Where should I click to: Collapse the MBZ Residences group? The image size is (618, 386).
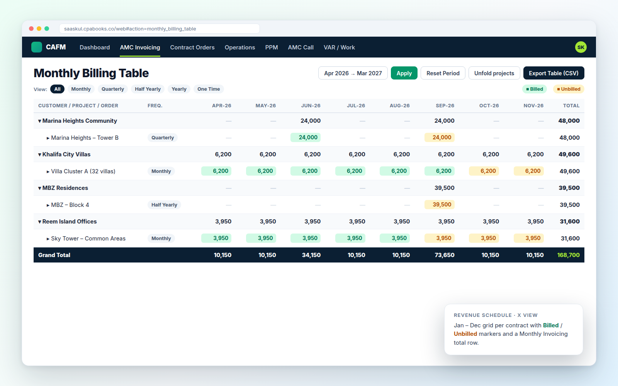click(x=39, y=188)
